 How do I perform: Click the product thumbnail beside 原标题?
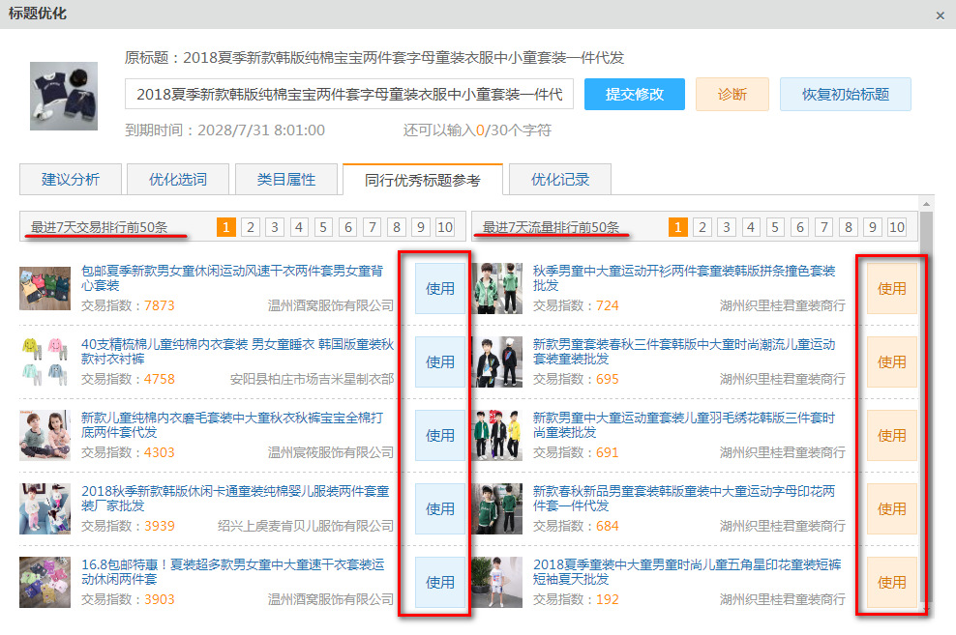(64, 96)
